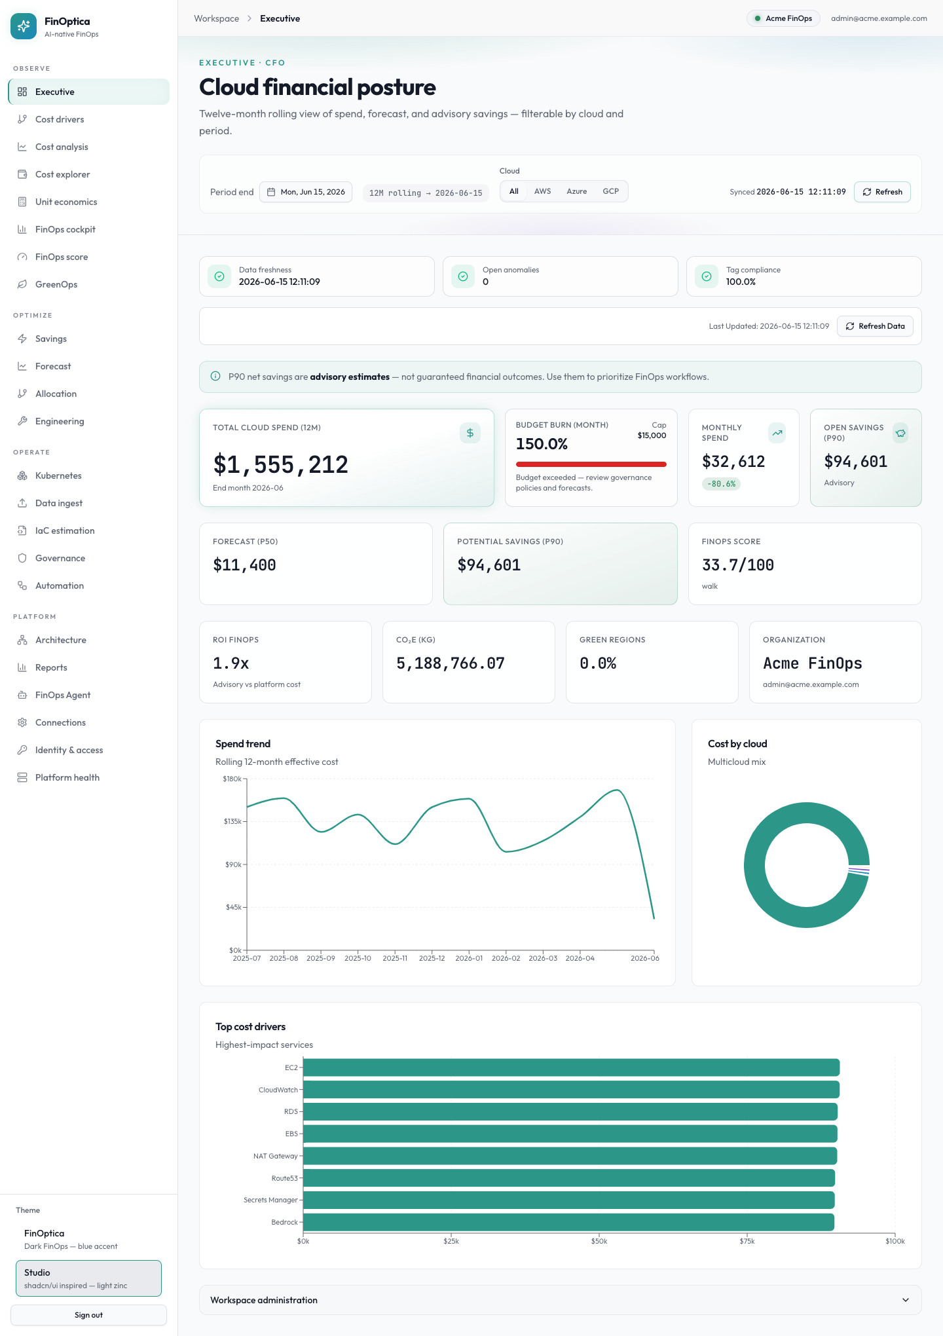Click the trend arrow icon on Monthly Spend
Screen dimensions: 943x1336
[777, 433]
